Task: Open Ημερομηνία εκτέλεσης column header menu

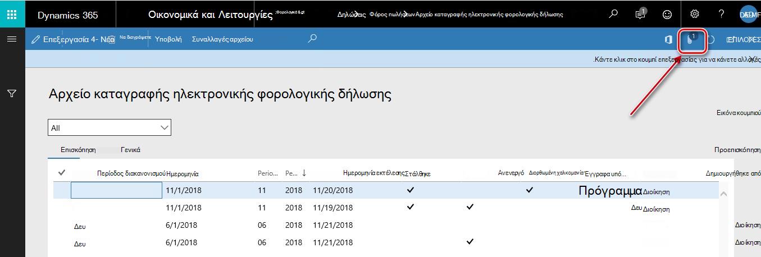Action: tap(373, 173)
